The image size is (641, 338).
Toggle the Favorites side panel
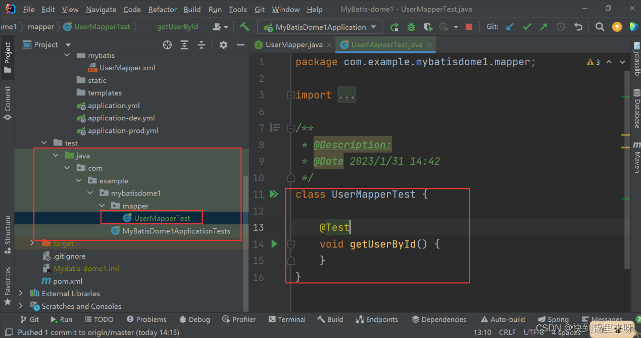(7, 286)
